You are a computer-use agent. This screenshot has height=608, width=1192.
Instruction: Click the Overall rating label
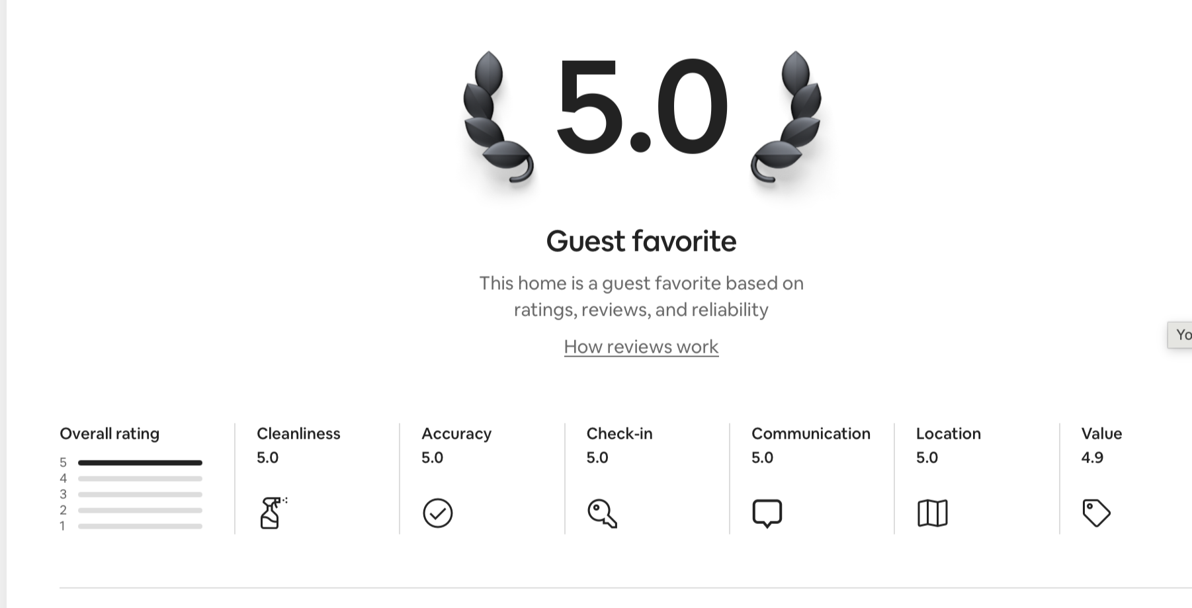109,434
